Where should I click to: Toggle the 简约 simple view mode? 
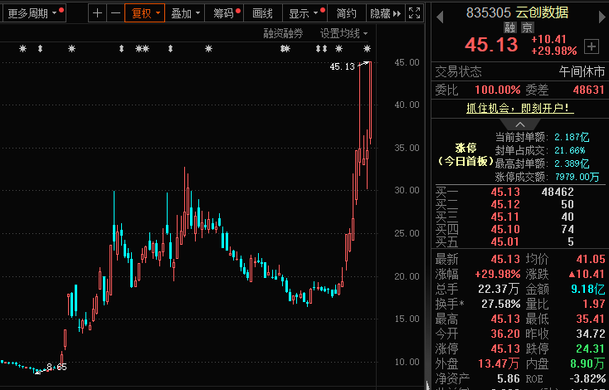347,13
